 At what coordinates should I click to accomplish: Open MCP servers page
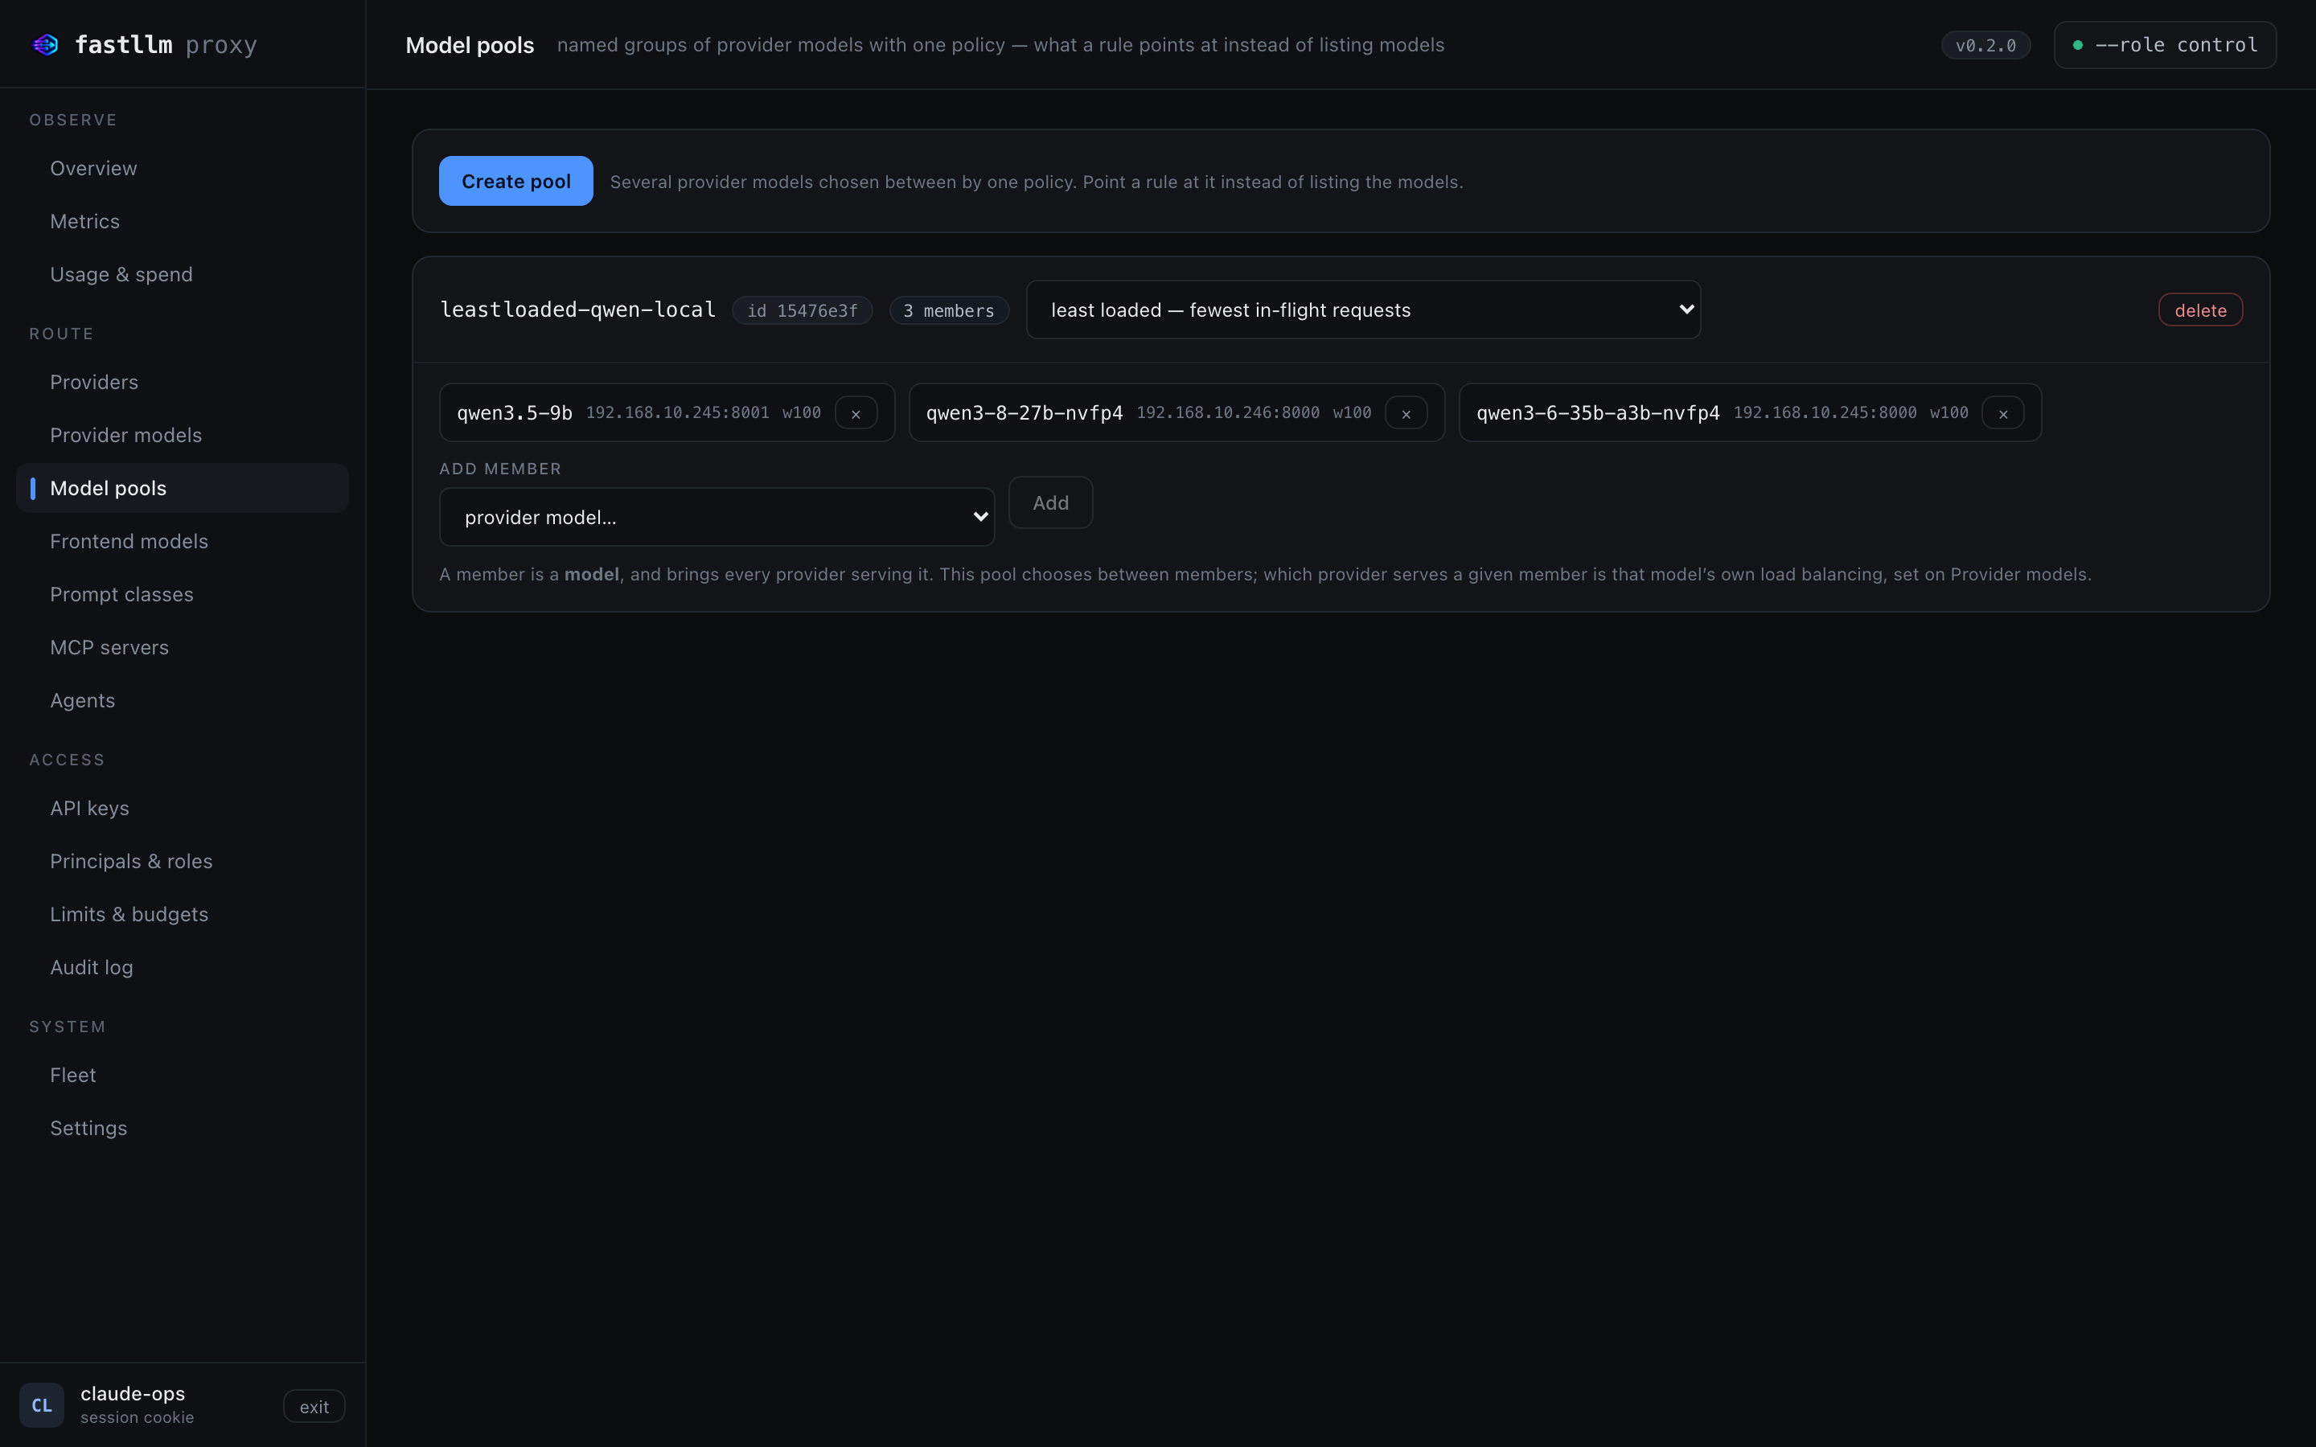tap(182, 648)
